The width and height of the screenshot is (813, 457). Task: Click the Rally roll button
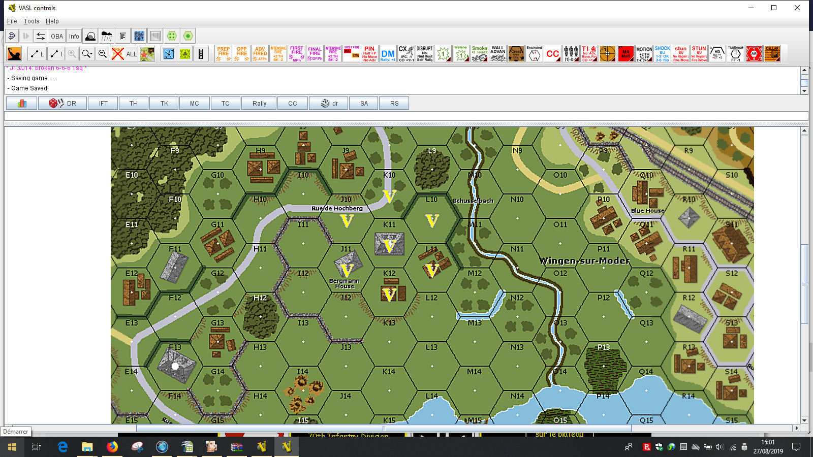point(259,104)
